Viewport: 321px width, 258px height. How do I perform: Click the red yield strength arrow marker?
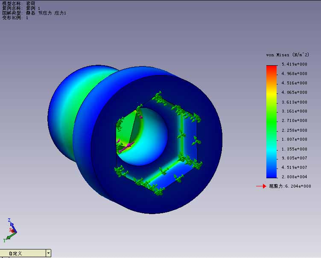tap(261, 186)
